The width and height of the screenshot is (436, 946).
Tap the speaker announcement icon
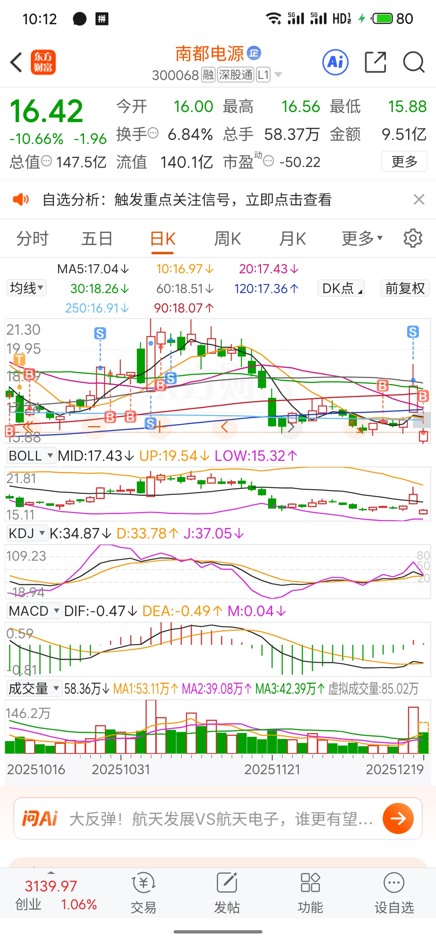[x=21, y=199]
